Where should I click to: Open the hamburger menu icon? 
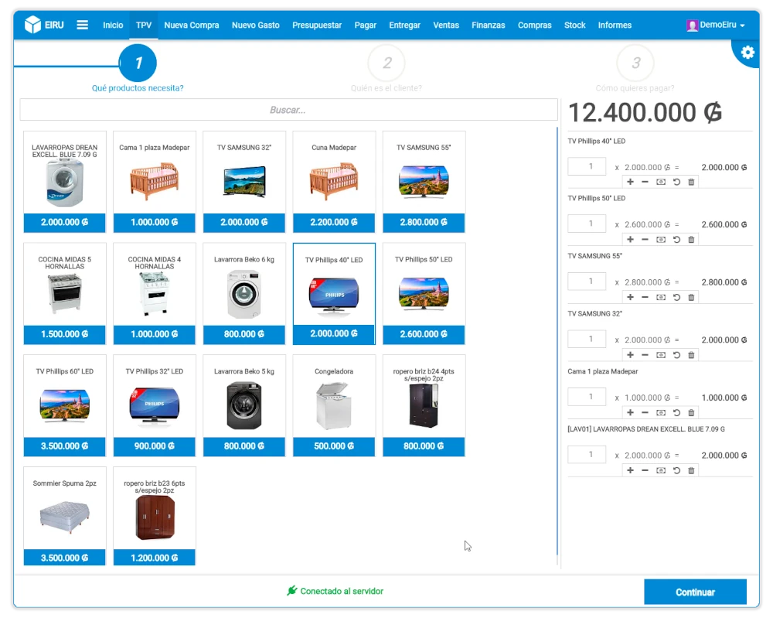tap(83, 25)
